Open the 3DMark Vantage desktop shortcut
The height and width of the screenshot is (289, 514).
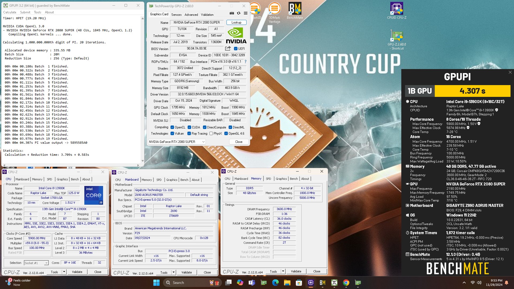(x=274, y=13)
